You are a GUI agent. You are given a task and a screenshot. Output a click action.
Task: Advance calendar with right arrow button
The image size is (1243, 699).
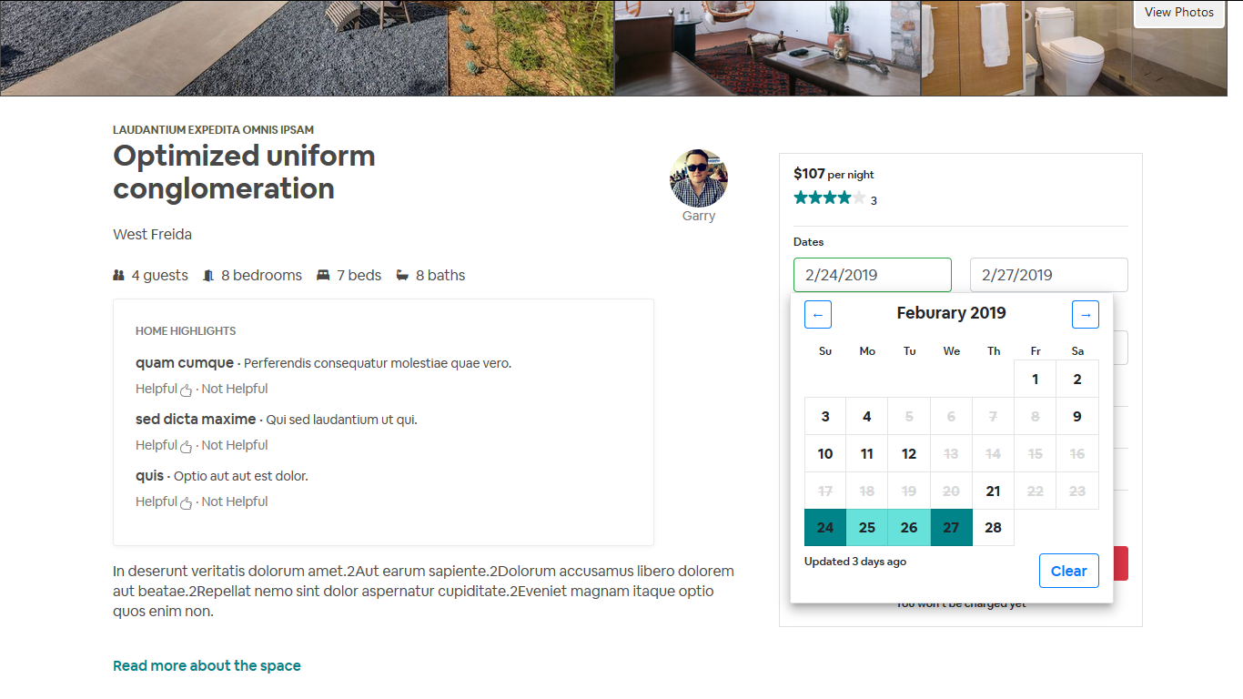point(1086,315)
